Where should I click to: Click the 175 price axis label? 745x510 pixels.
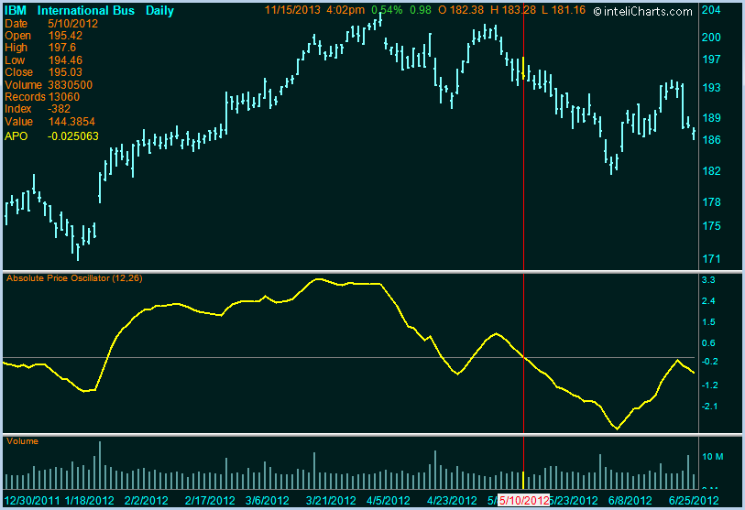coord(711,226)
